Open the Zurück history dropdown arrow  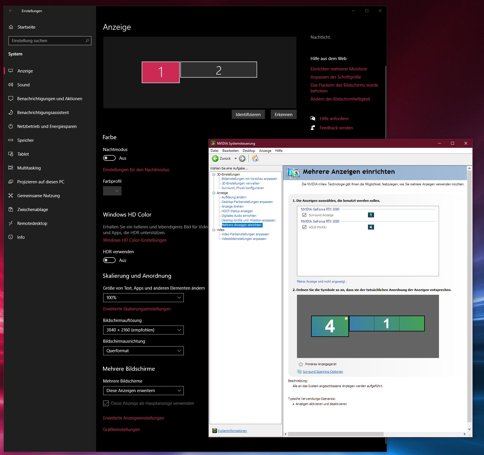[236, 158]
